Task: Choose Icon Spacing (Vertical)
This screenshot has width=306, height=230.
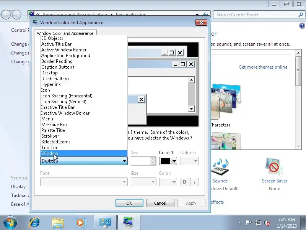Action: tap(84, 102)
